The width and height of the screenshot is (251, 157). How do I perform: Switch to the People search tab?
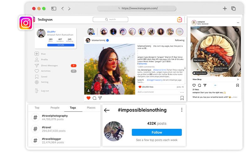[x=55, y=108]
